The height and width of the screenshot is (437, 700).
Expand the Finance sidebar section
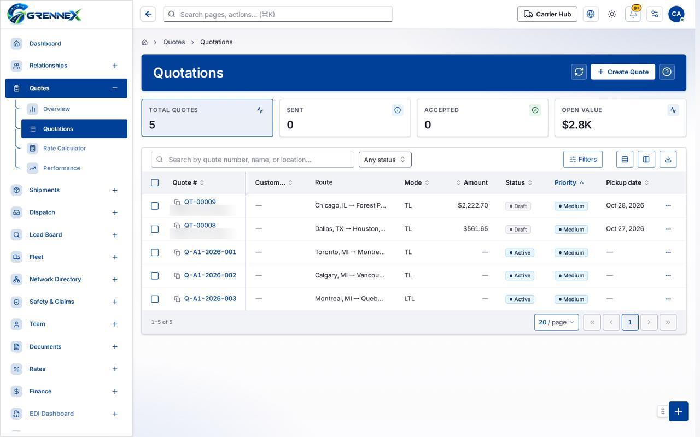115,392
